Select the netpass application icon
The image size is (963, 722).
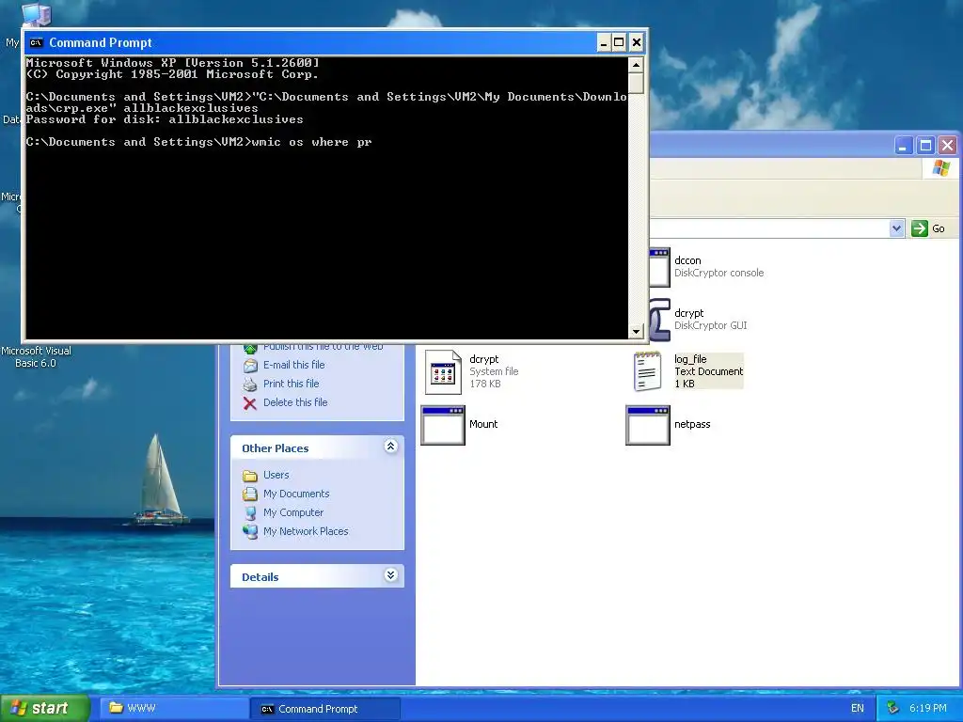[x=648, y=425]
